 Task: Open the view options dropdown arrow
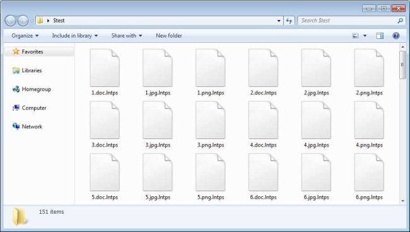365,36
